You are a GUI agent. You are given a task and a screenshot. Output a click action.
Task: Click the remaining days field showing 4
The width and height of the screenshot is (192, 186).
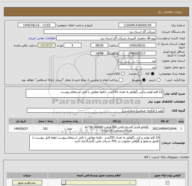[73, 45]
